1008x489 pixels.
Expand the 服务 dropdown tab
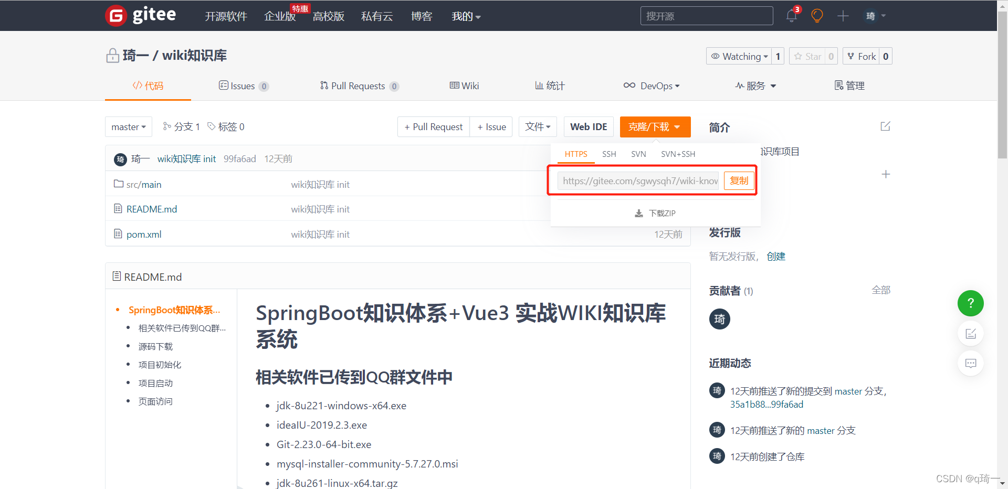(755, 86)
